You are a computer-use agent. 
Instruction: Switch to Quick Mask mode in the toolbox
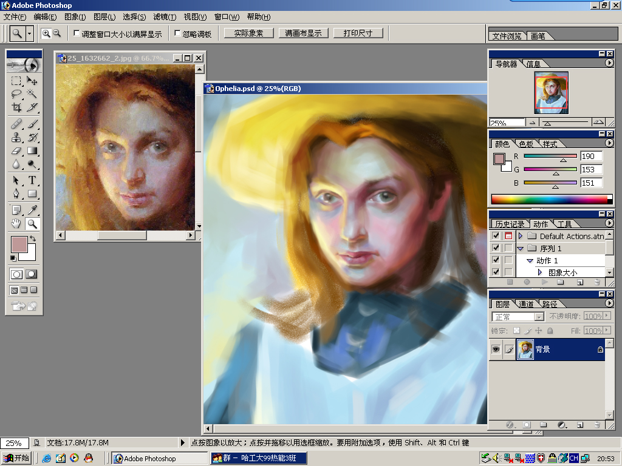tap(32, 274)
